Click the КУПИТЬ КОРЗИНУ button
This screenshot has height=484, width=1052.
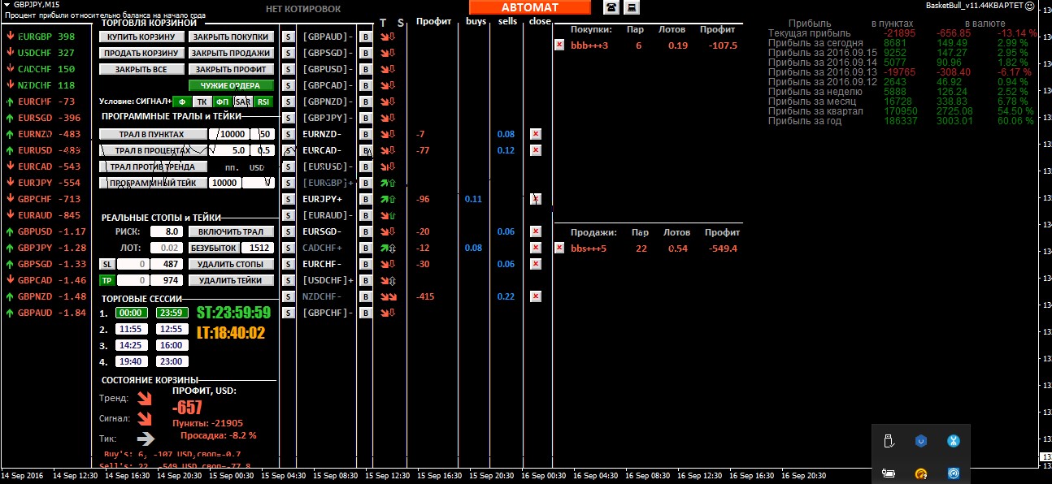(x=141, y=37)
